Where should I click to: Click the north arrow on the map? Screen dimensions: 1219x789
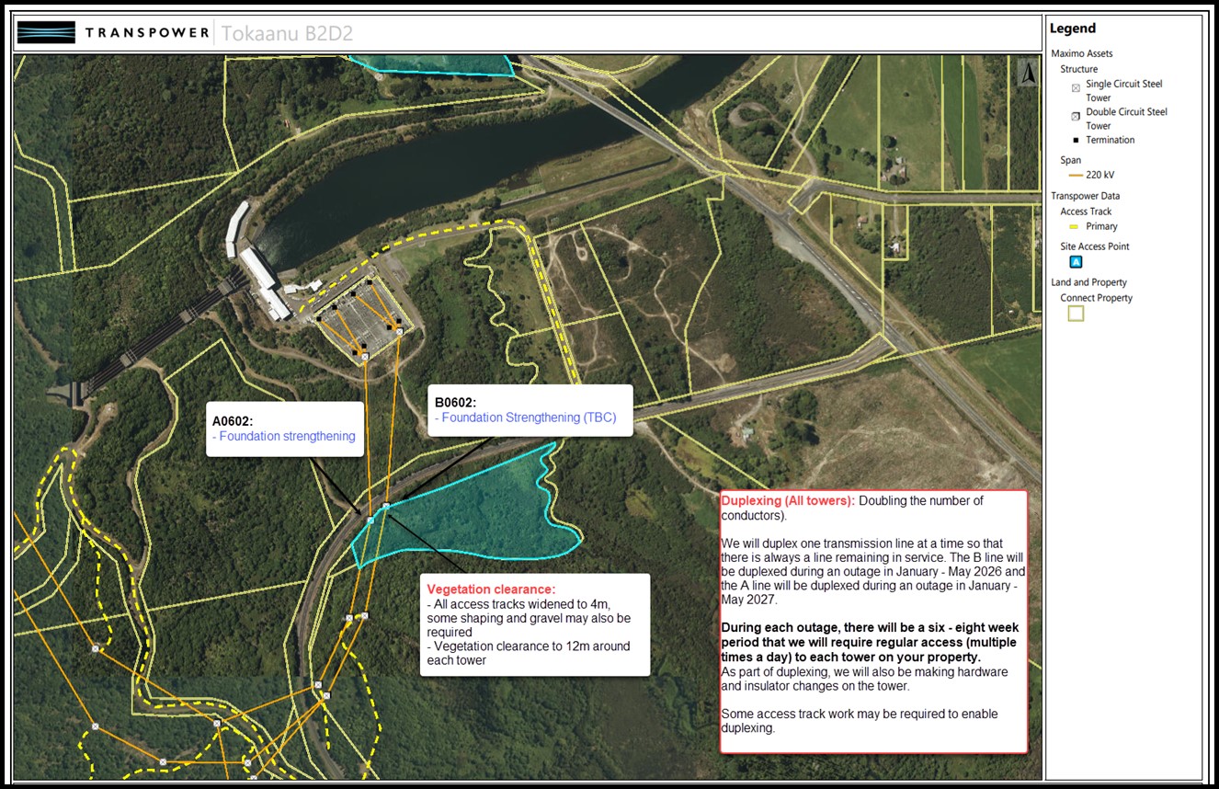tap(1029, 74)
